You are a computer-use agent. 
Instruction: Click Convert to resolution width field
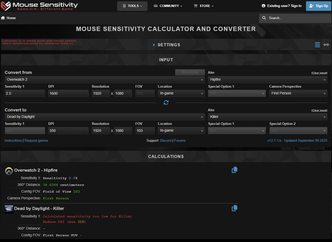(x=101, y=131)
